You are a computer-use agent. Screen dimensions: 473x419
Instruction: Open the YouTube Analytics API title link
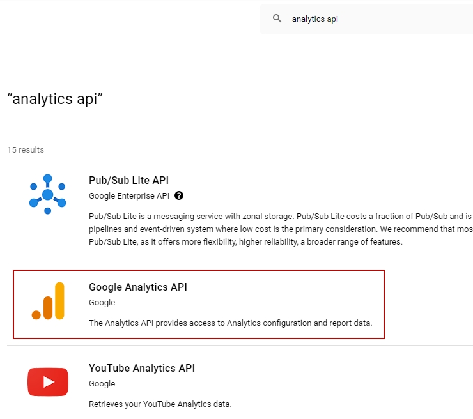click(x=141, y=369)
